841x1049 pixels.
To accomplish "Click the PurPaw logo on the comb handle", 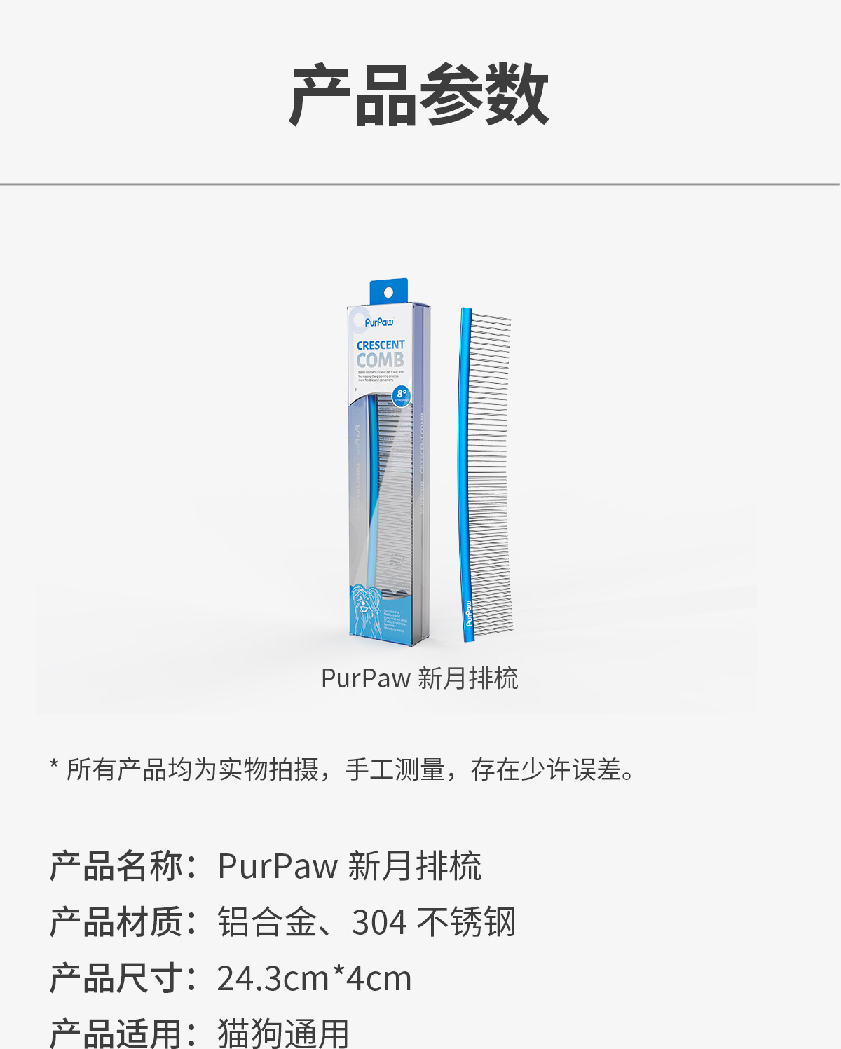I will point(469,613).
